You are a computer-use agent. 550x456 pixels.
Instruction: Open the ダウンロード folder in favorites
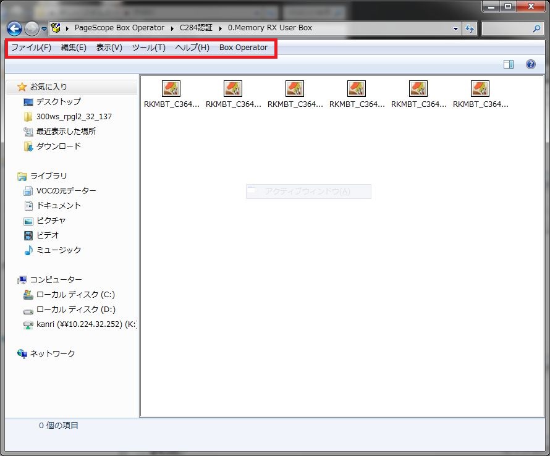coord(58,146)
